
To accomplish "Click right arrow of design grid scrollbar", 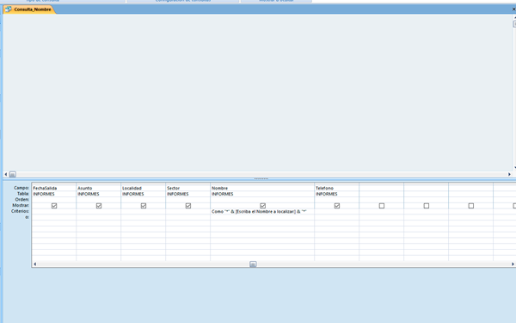I will (x=513, y=264).
